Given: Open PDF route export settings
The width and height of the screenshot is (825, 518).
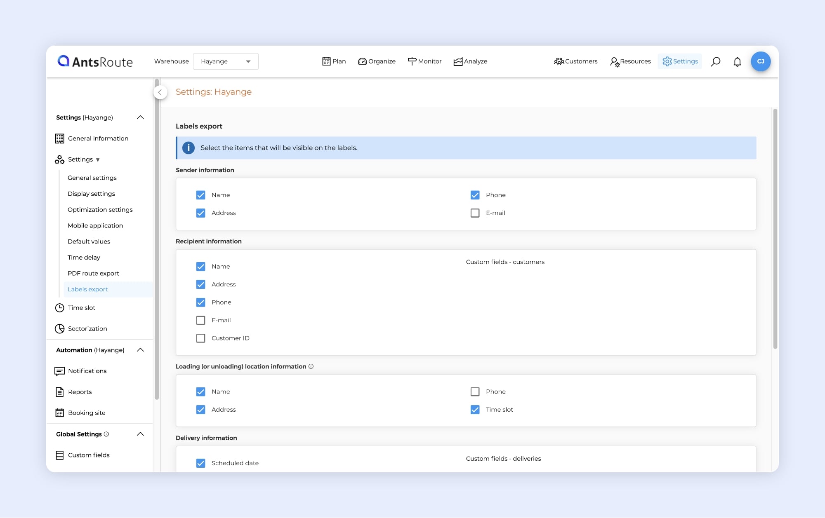Looking at the screenshot, I should pyautogui.click(x=93, y=273).
